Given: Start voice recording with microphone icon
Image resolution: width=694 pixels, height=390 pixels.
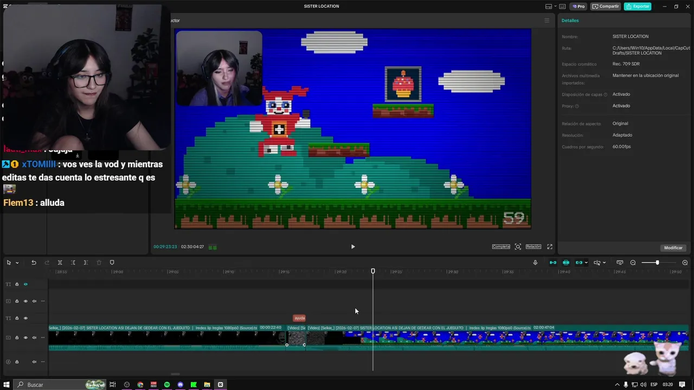Looking at the screenshot, I should pos(535,263).
